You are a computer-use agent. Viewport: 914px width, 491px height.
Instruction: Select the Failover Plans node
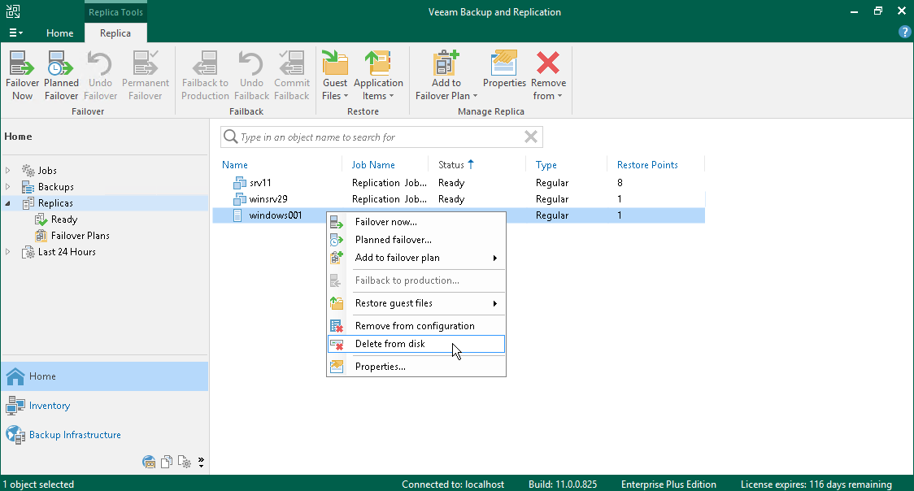click(x=80, y=235)
